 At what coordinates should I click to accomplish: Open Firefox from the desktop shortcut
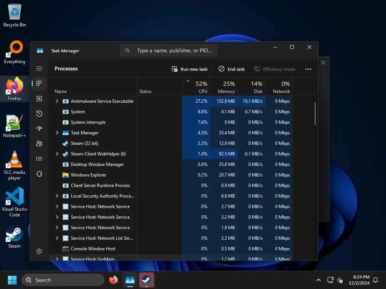click(x=15, y=89)
